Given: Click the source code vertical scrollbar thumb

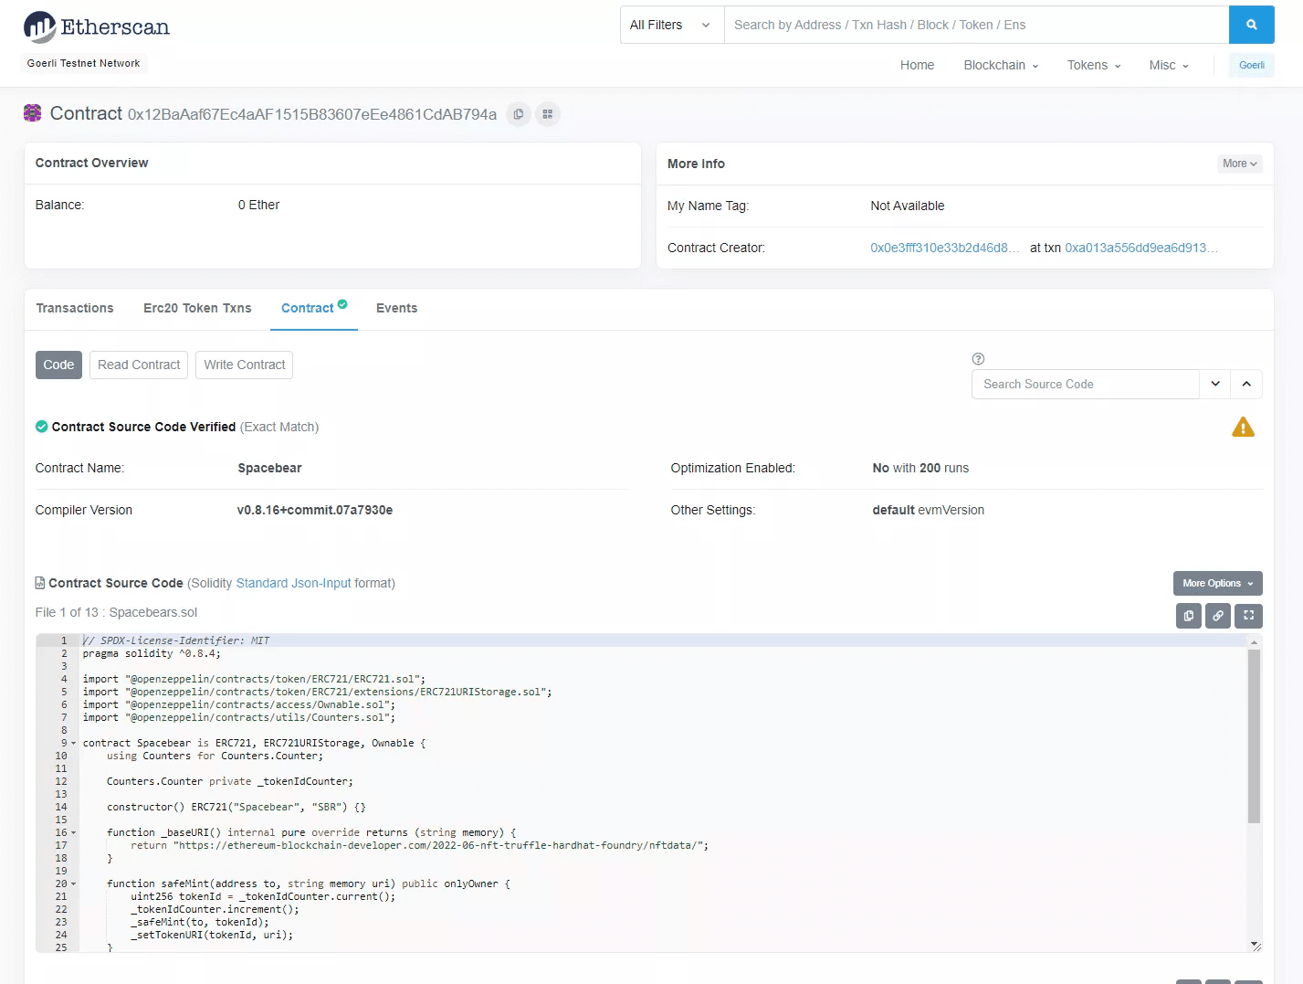Looking at the screenshot, I should click(1254, 736).
